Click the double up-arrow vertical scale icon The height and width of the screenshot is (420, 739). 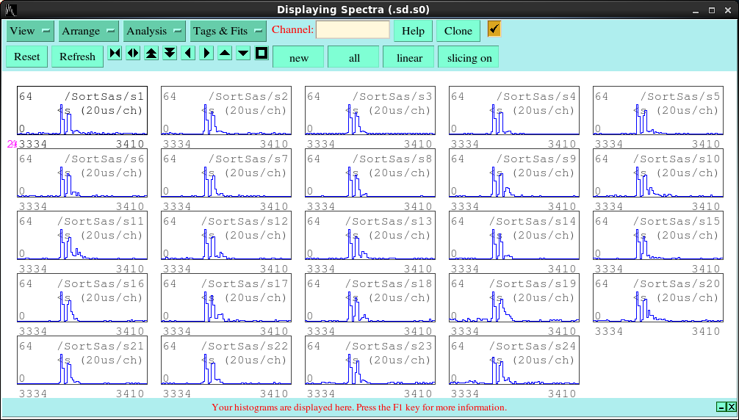pos(151,53)
